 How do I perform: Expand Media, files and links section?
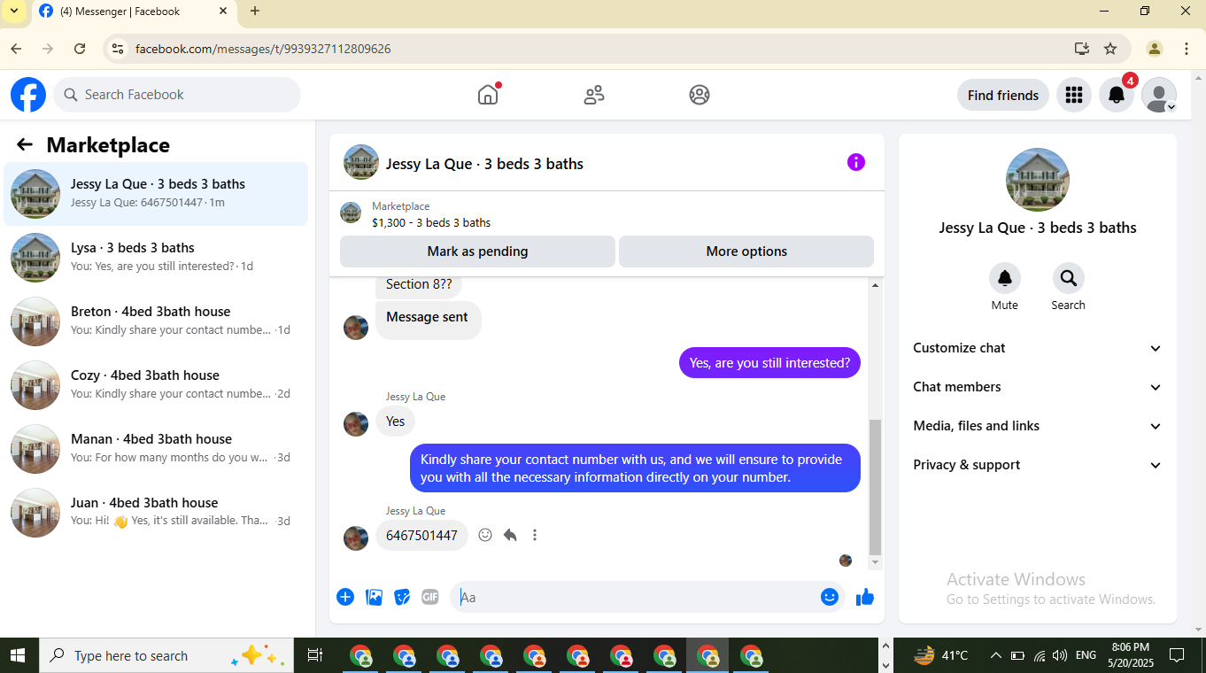click(1038, 426)
